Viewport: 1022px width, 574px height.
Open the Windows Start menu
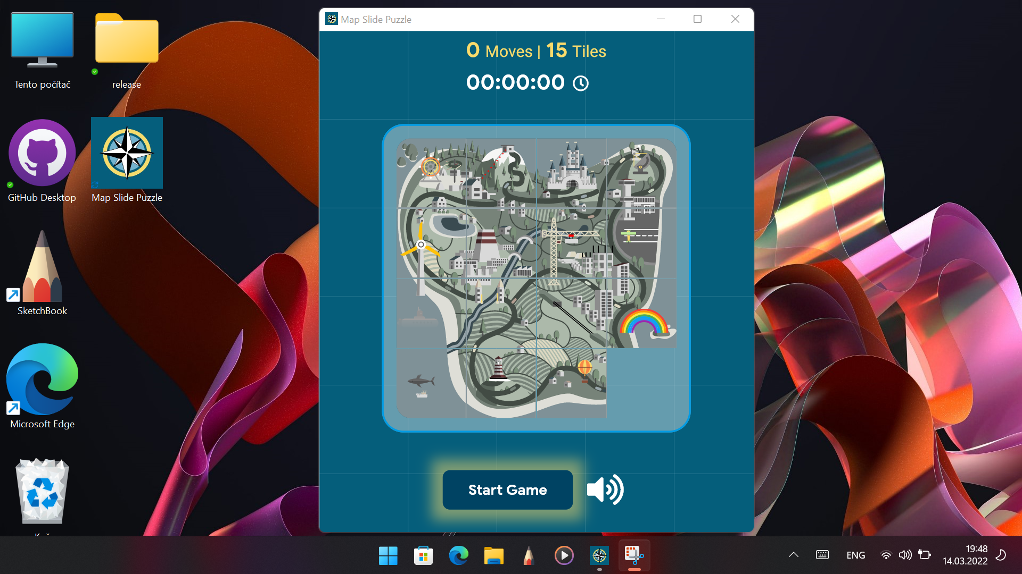tap(388, 555)
